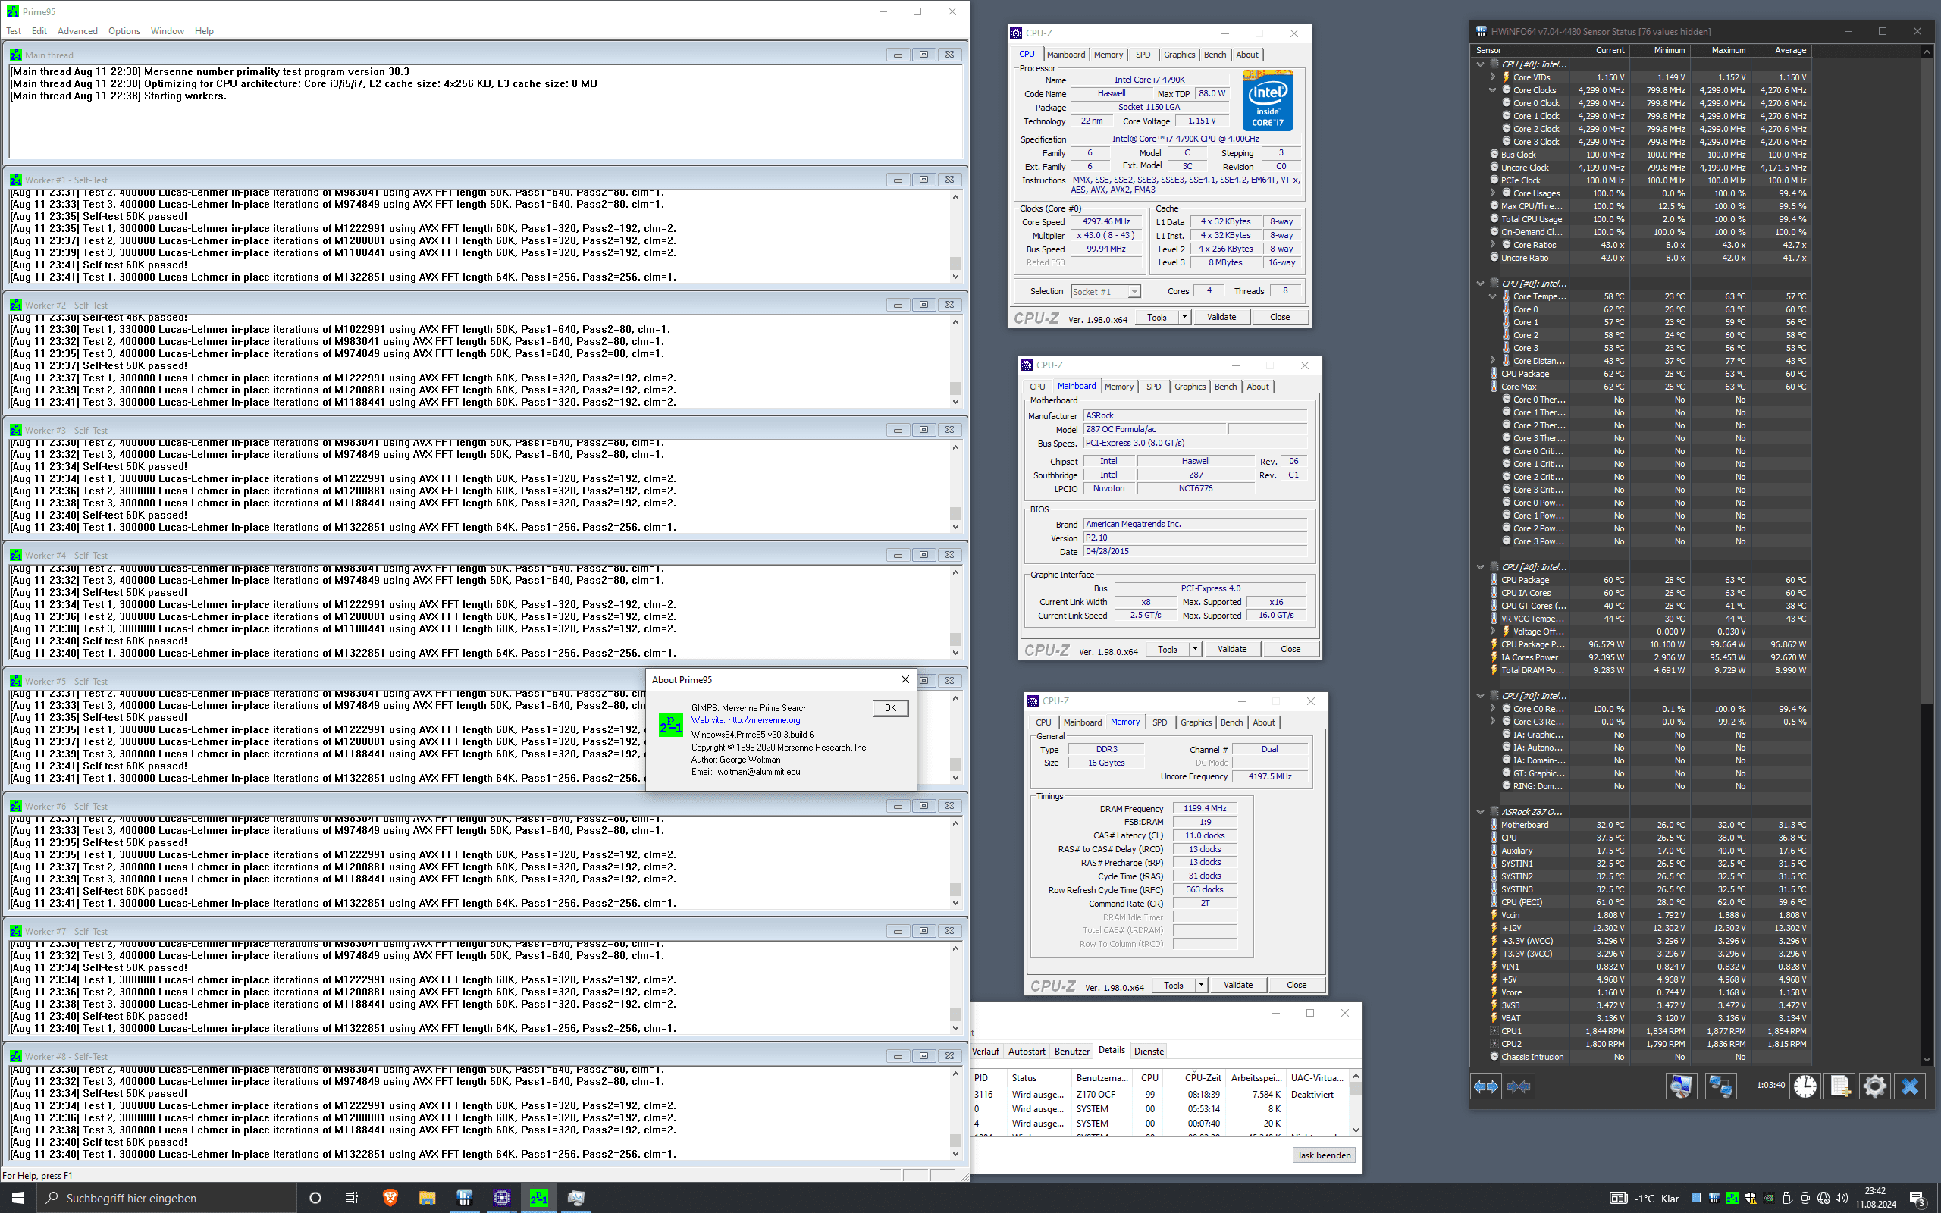
Task: Switch to Bench tab in CPU-Z Memory window
Action: pyautogui.click(x=1231, y=722)
